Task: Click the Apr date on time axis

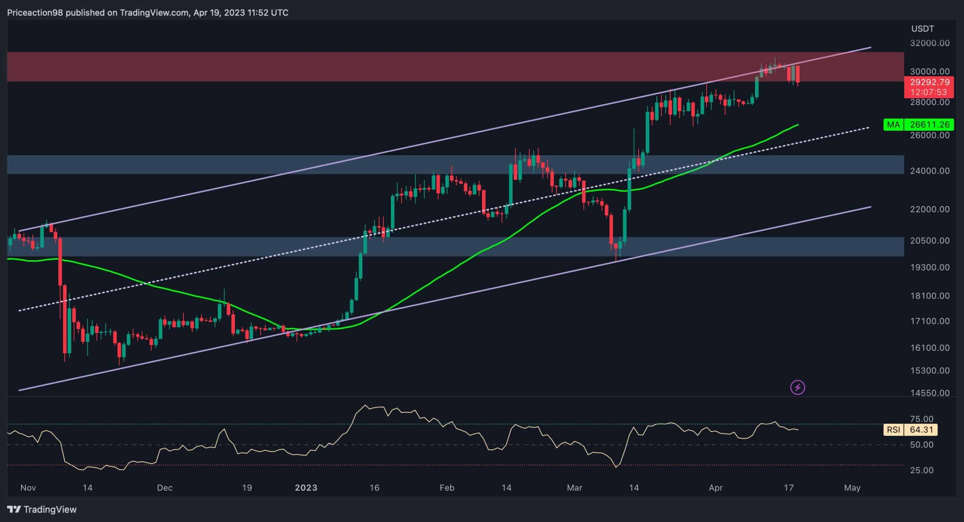Action: click(x=715, y=488)
